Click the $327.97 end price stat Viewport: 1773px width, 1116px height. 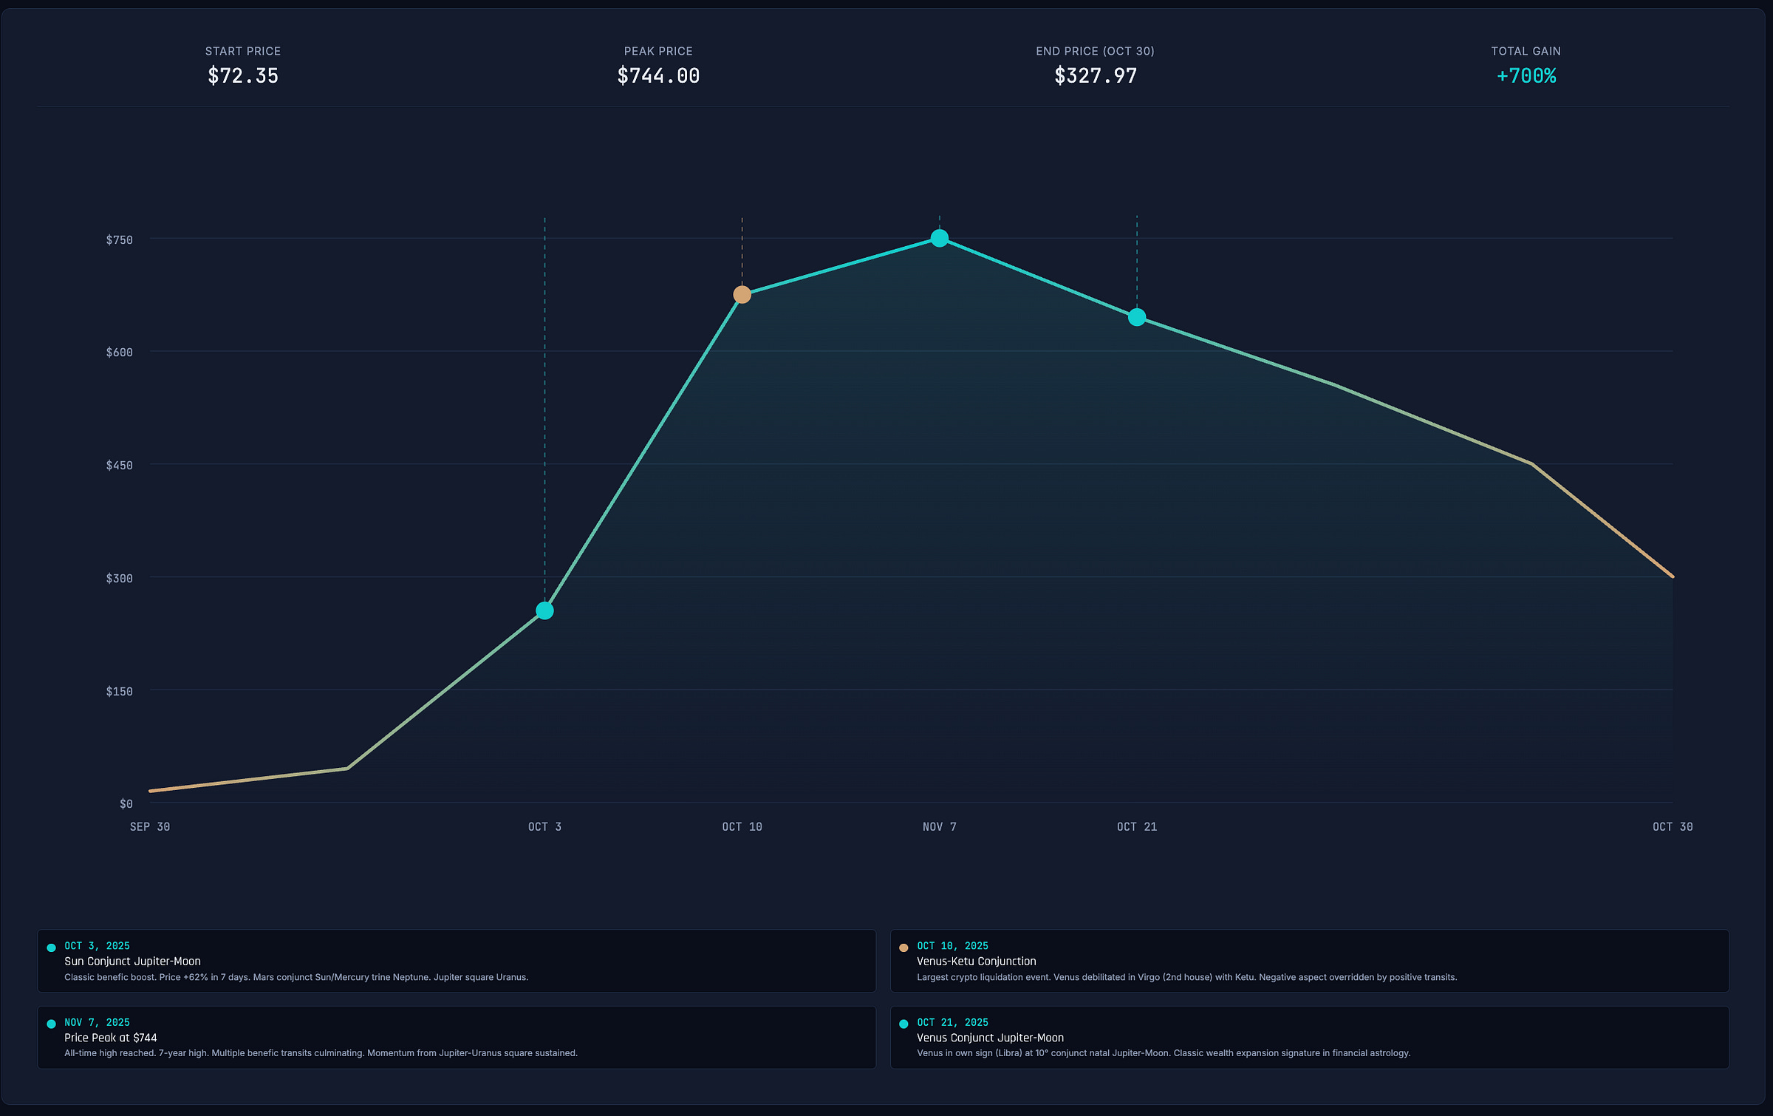1095,76
